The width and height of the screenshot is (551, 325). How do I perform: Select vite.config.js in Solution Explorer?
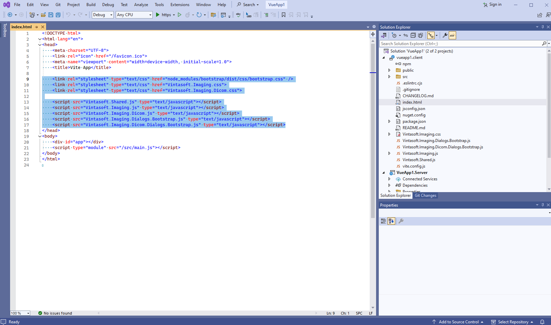point(414,166)
